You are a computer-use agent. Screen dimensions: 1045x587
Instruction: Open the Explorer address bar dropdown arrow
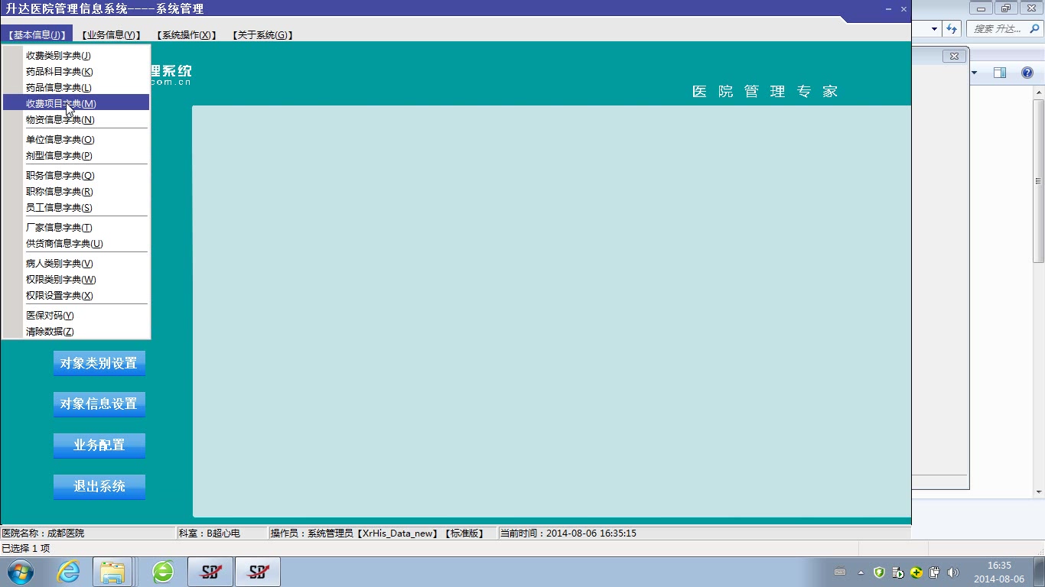pyautogui.click(x=934, y=28)
